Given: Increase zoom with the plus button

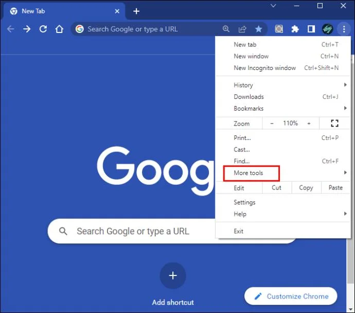Looking at the screenshot, I should [309, 124].
